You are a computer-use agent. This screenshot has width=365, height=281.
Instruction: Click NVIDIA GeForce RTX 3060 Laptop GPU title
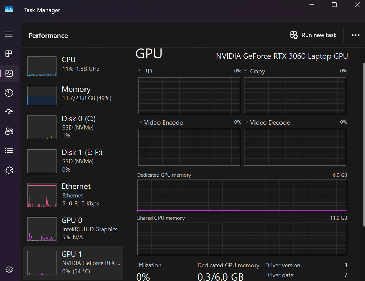[x=282, y=56]
